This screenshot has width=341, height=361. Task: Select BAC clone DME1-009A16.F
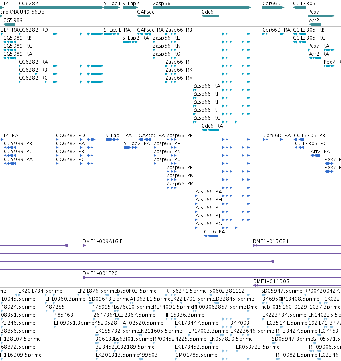pos(102,241)
